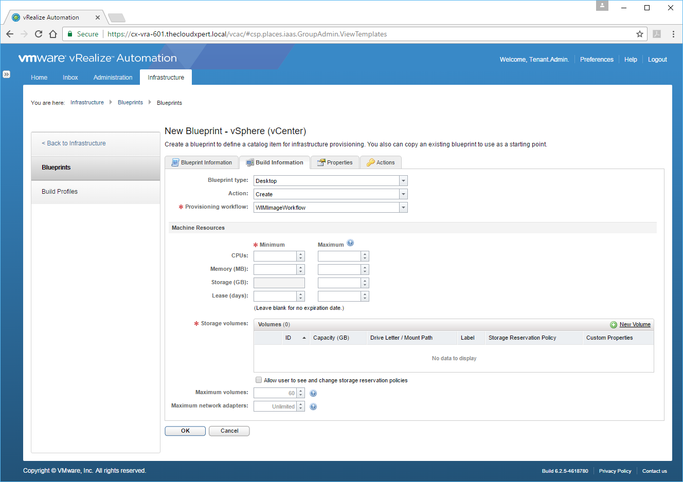Viewport: 683px width, 482px height.
Task: Open the Action dropdown list
Action: (x=403, y=194)
